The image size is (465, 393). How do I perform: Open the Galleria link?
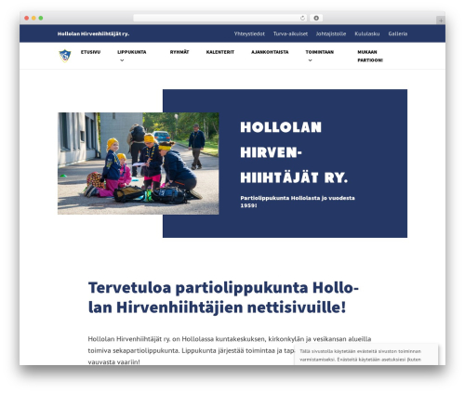[398, 33]
